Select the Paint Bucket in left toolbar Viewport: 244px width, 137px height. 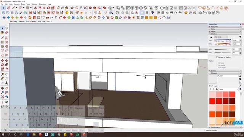point(2,32)
